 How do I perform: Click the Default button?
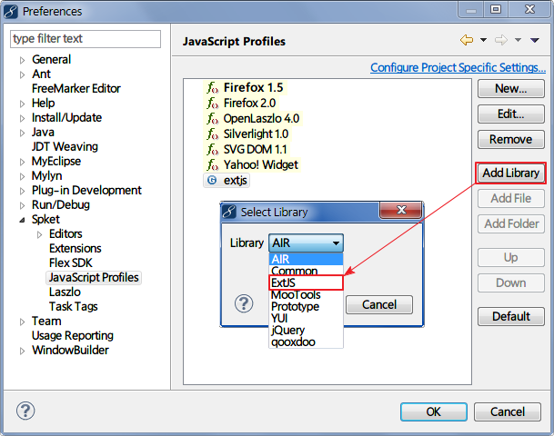(x=511, y=316)
